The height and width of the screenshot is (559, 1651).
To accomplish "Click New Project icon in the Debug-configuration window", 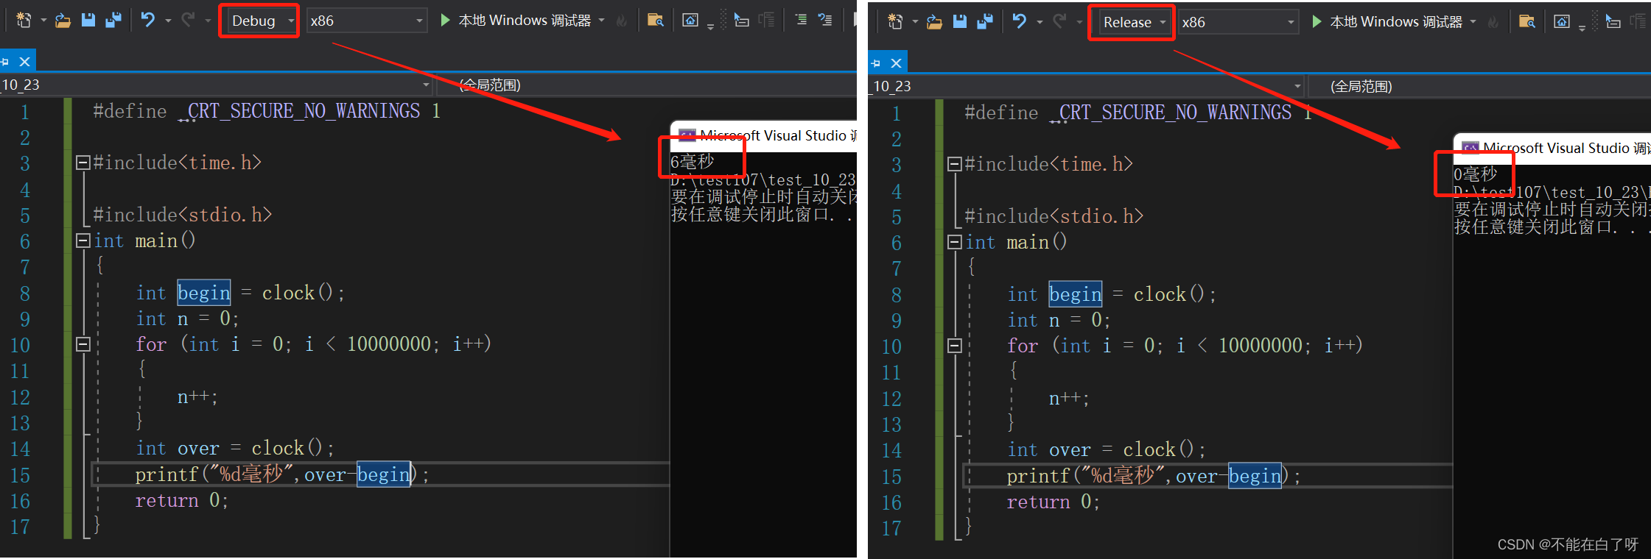I will [x=24, y=21].
